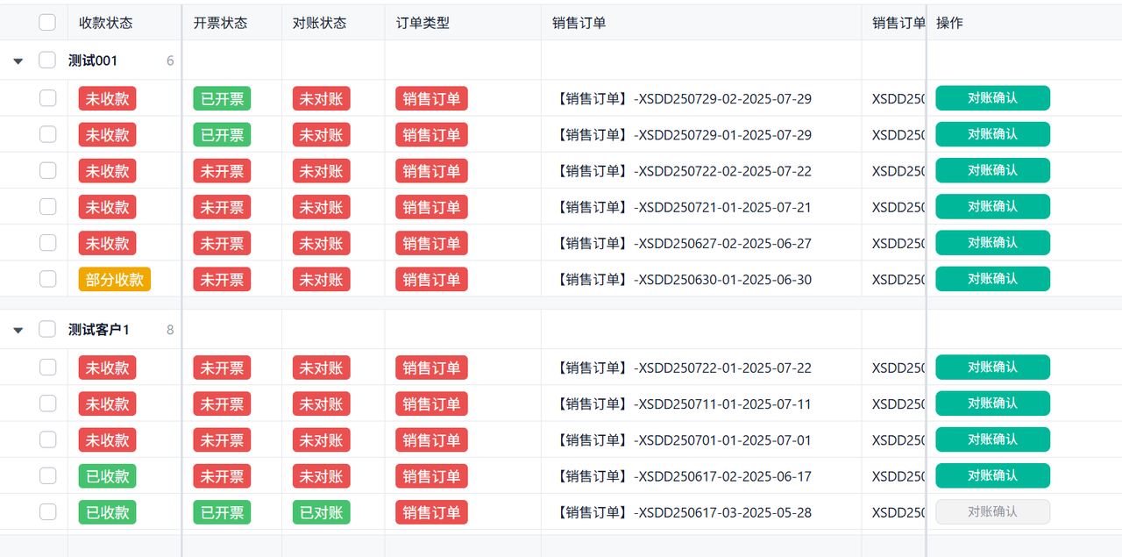
Task: Click disabled 对账确认 for order XSDD250617-03
Action: click(x=992, y=511)
